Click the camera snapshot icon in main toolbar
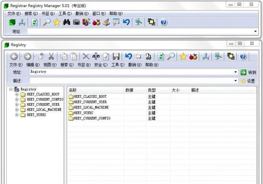Viewport: 263px width, 184px height. coord(76,22)
